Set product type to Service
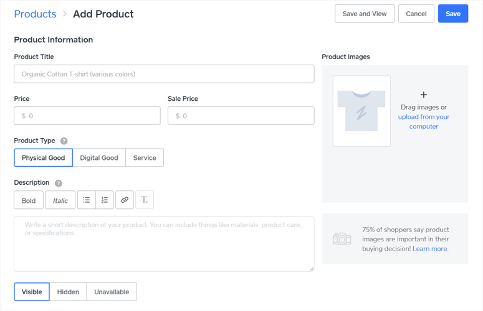 [x=145, y=158]
